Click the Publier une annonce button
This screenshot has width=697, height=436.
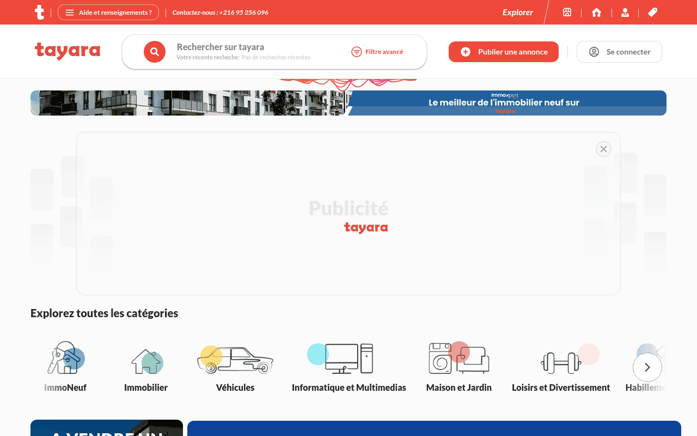point(503,51)
